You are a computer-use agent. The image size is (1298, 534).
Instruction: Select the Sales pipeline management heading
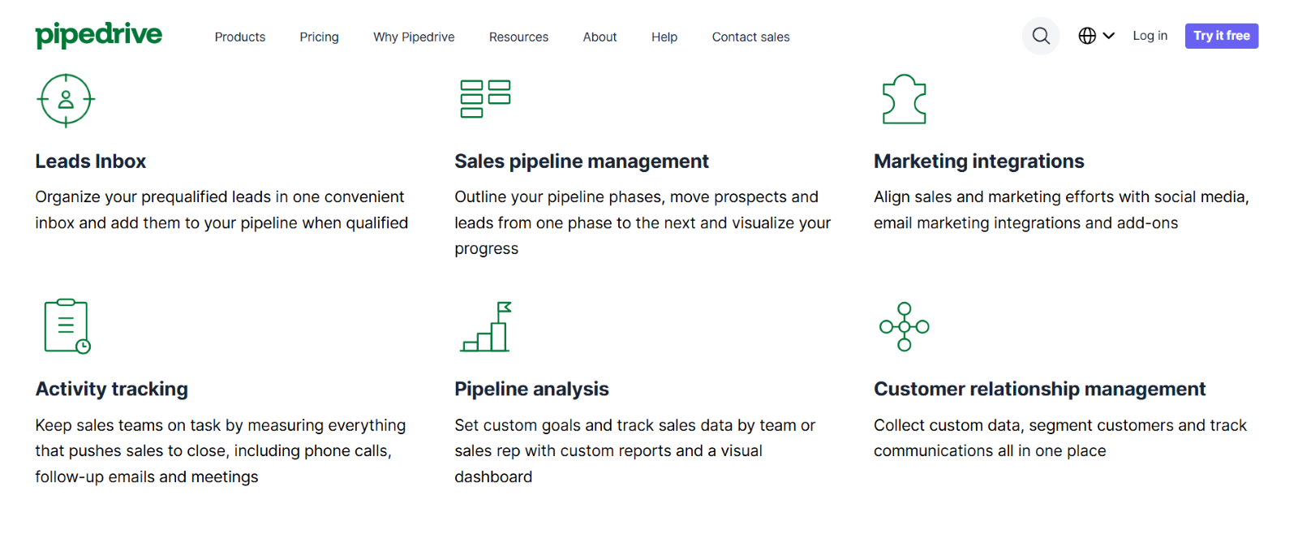pyautogui.click(x=582, y=161)
